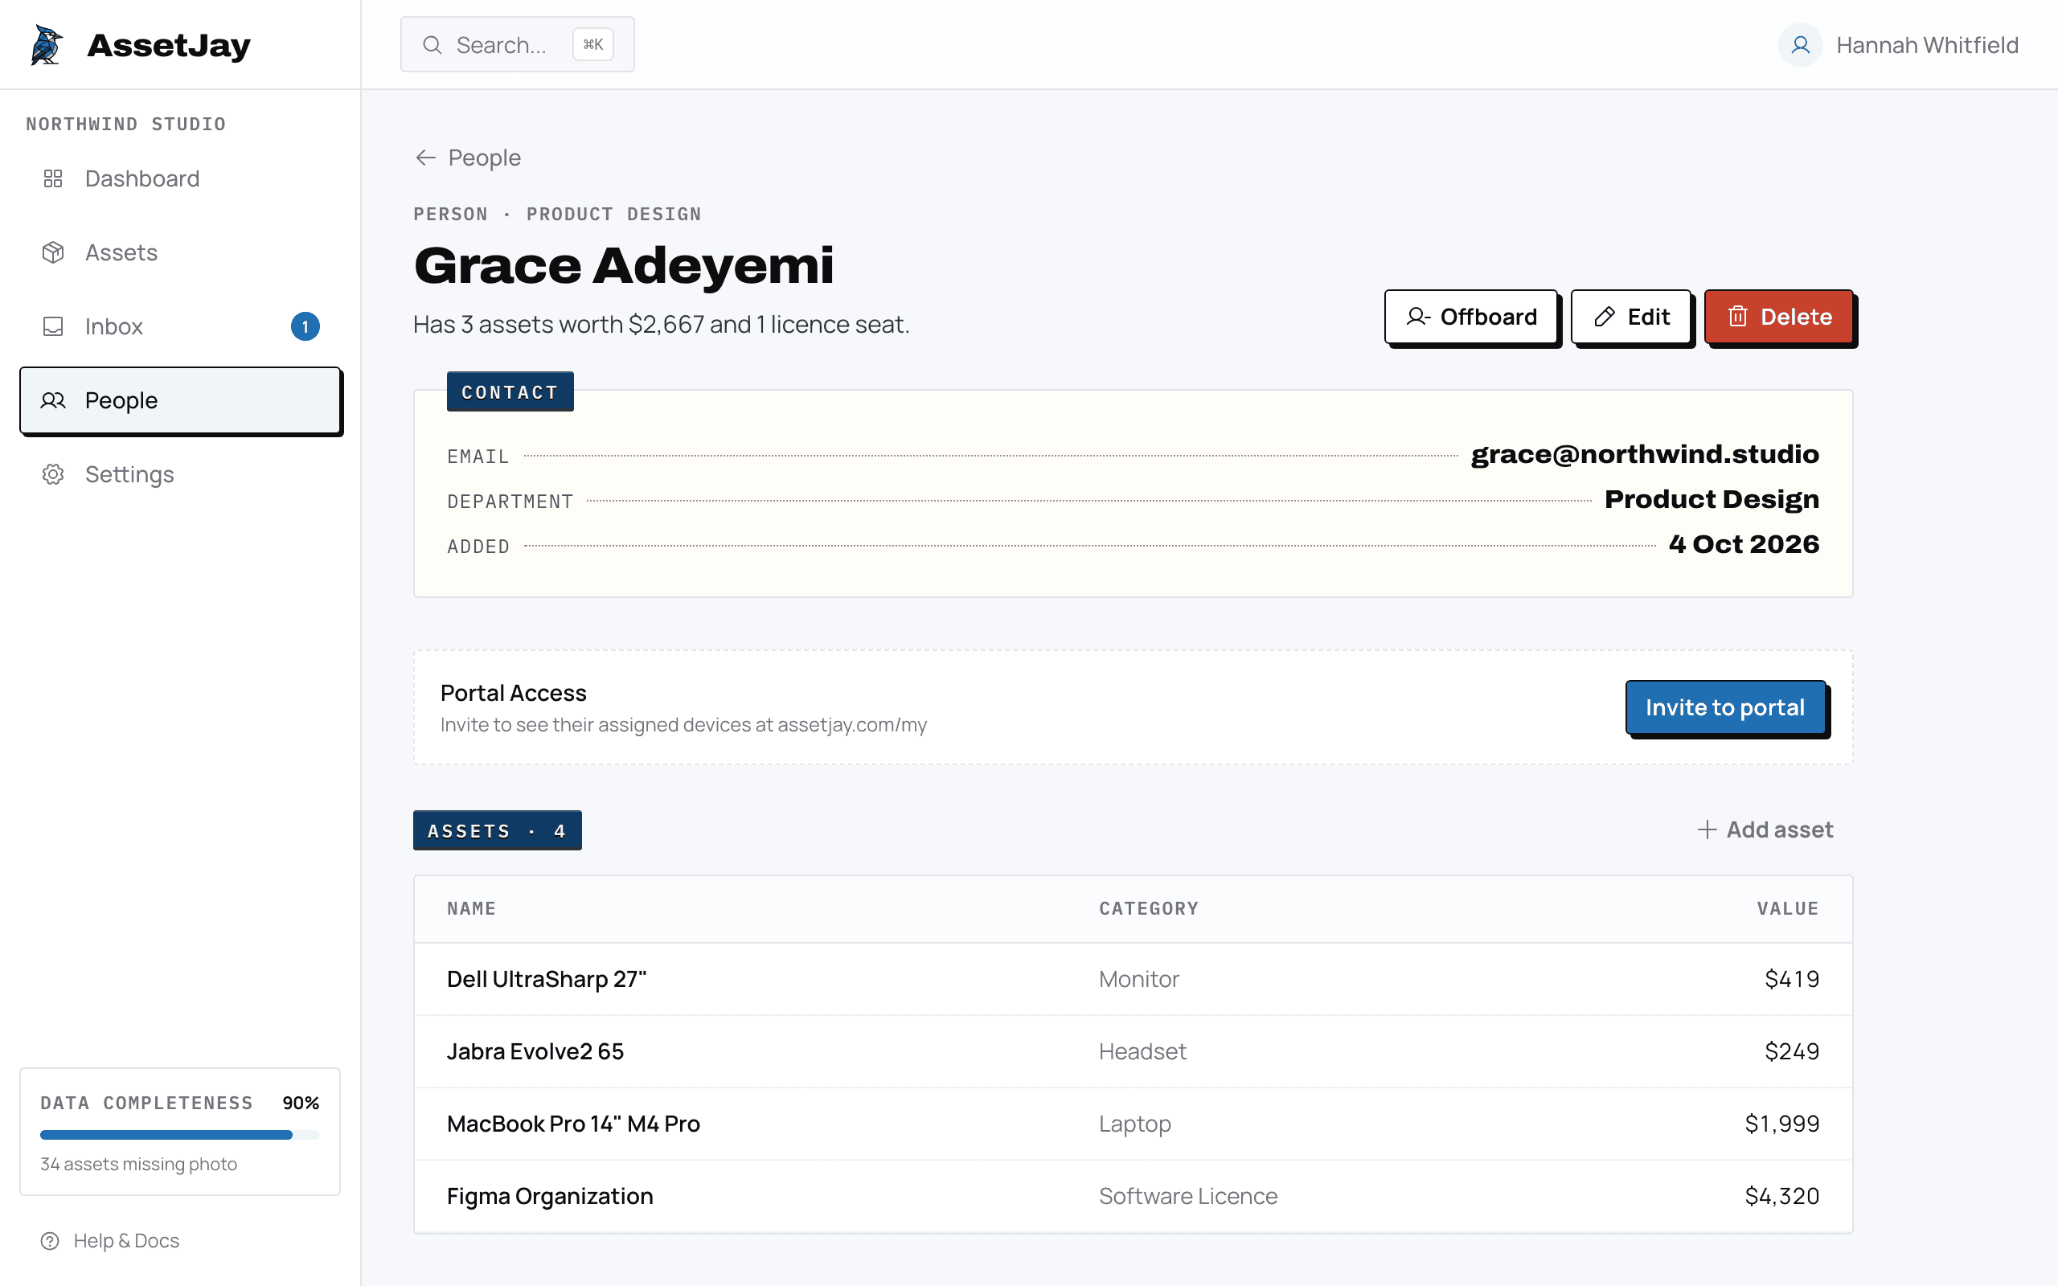Screen dimensions: 2058x1286
Task: Click the Add asset link
Action: click(x=1765, y=829)
